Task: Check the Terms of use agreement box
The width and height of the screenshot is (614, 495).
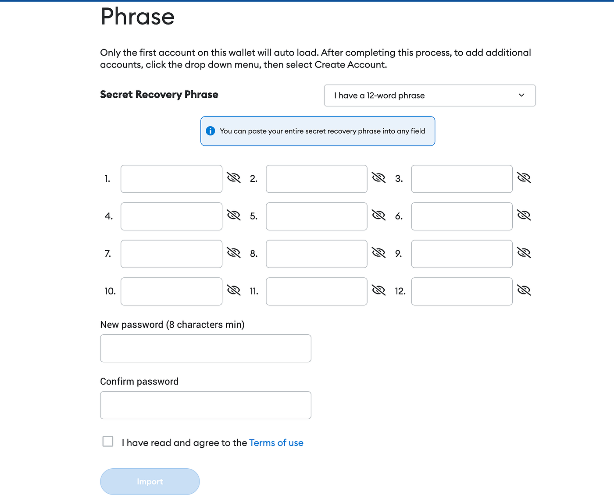Action: tap(108, 442)
